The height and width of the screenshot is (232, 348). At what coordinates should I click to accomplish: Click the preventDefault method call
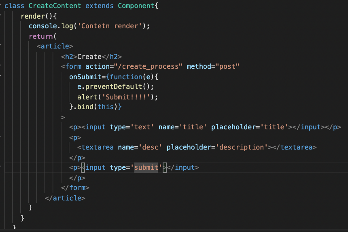tap(114, 86)
